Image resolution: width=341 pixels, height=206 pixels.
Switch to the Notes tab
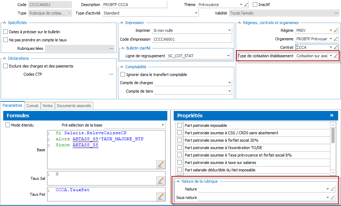point(47,106)
